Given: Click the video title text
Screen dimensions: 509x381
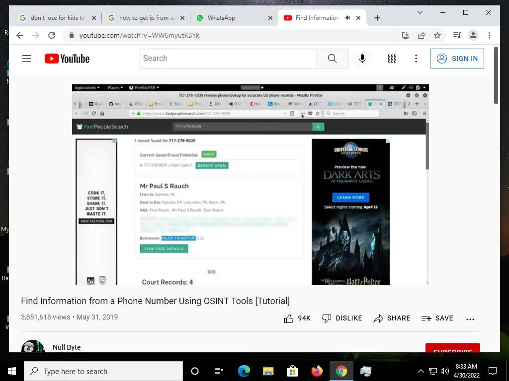Looking at the screenshot, I should 155,301.
